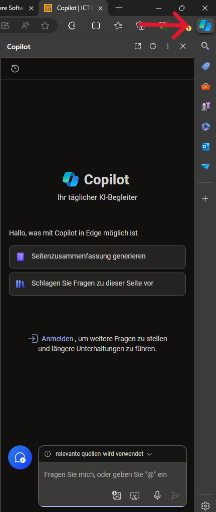Viewport: 216px width, 512px height.
Task: Add a new sidebar app via plus
Action: point(205,198)
